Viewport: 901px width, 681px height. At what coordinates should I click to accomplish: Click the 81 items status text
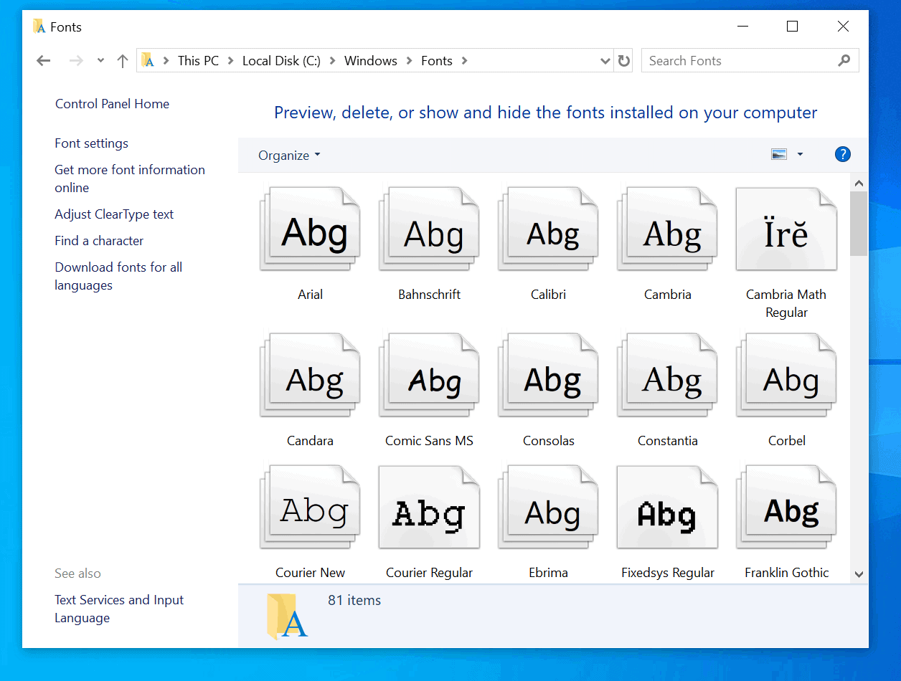(354, 601)
